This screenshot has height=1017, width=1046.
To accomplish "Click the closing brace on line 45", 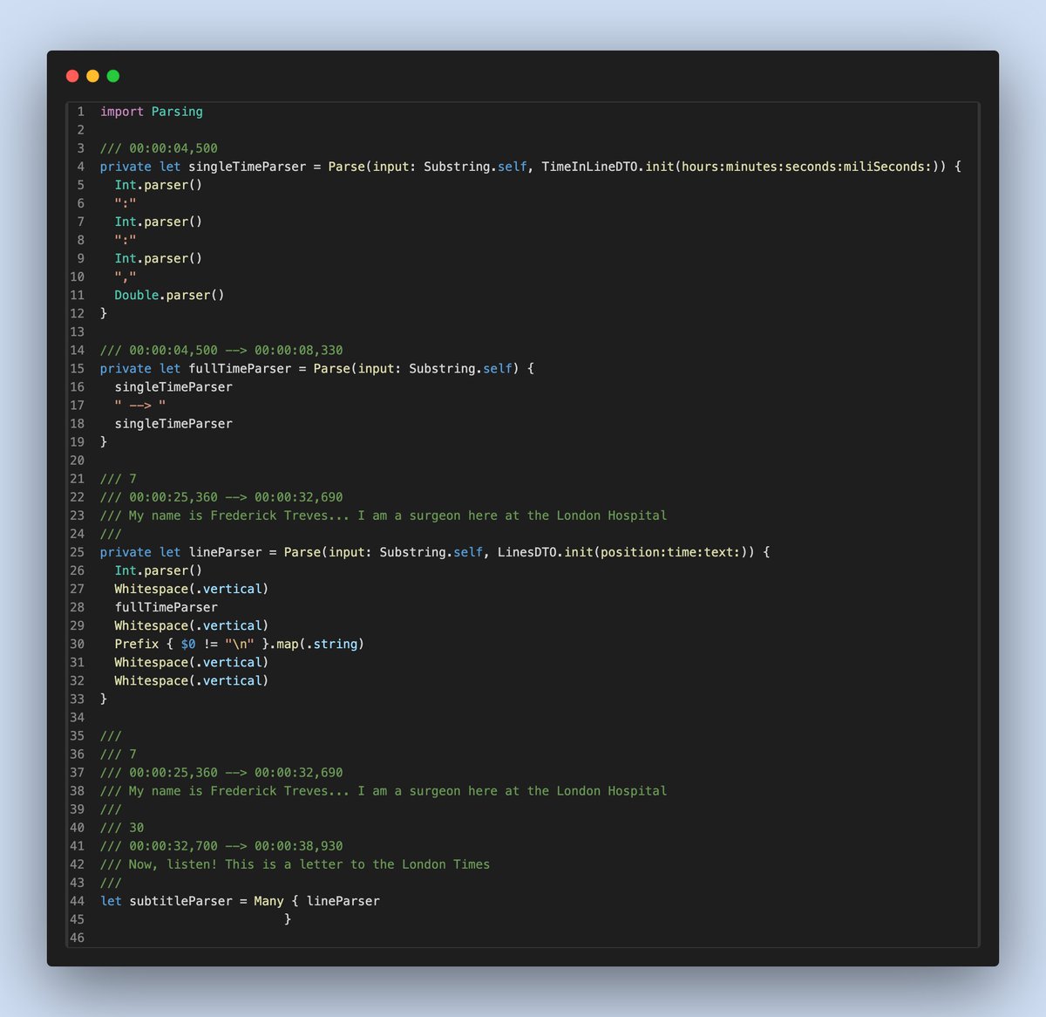I will click(x=288, y=919).
